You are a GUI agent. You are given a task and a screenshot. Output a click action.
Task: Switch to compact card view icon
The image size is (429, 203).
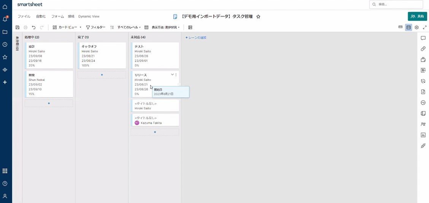pyautogui.click(x=400, y=27)
